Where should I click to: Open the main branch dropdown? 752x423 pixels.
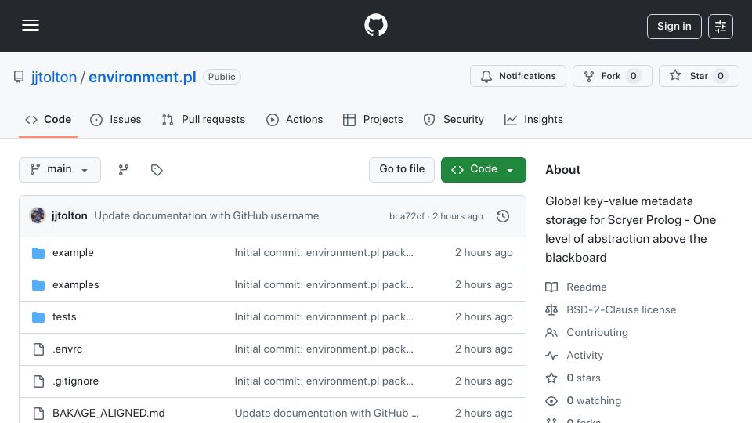(60, 170)
